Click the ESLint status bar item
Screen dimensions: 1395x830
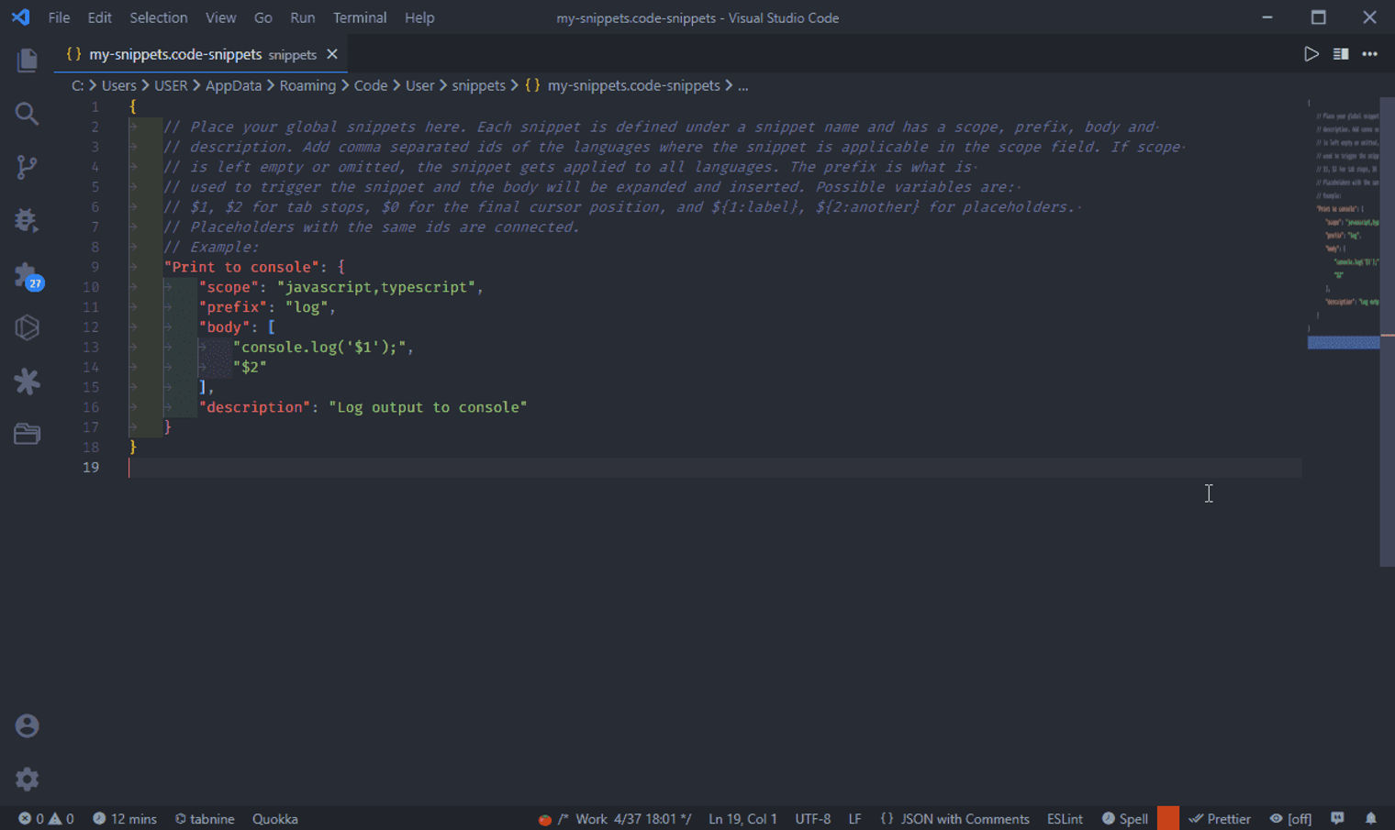[1065, 819]
